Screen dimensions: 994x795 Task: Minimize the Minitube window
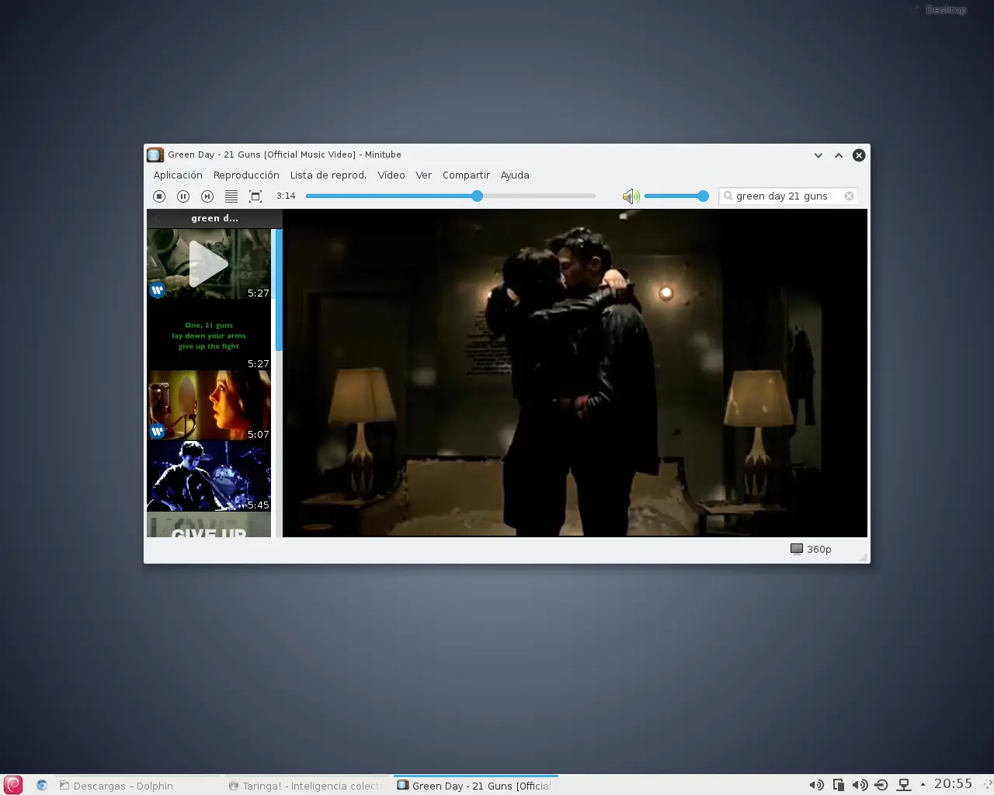click(x=818, y=155)
